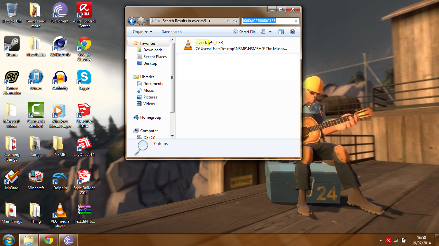
Task: Open the view options dropdown arrow
Action: 270,32
